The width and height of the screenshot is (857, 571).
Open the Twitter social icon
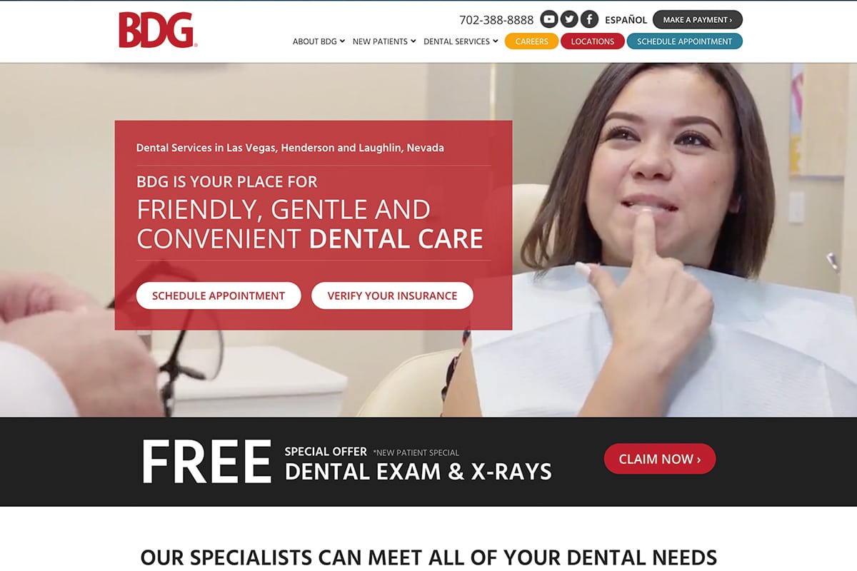[569, 19]
